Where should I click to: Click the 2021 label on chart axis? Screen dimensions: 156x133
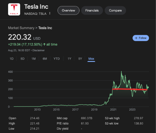click(113, 110)
